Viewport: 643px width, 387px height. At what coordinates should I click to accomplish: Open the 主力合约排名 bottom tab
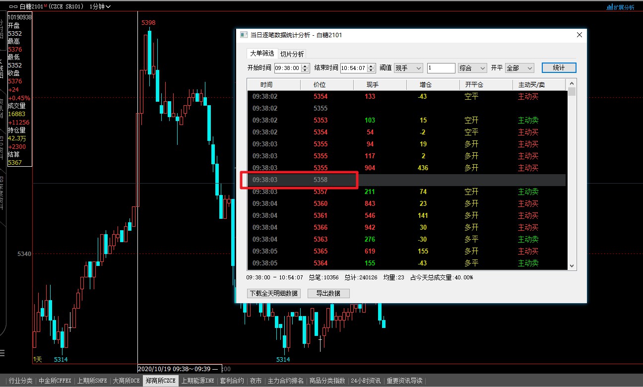[x=285, y=381]
